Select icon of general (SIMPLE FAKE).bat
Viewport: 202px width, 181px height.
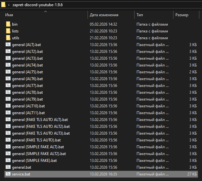(8, 161)
